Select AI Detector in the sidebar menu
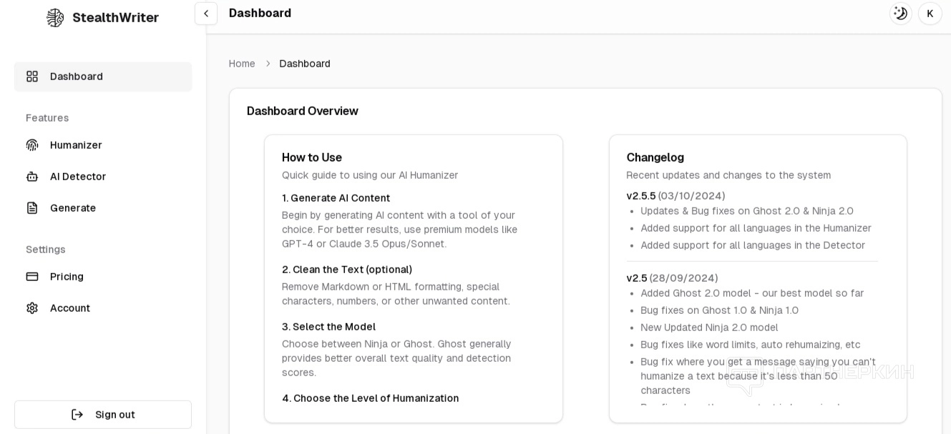Image resolution: width=951 pixels, height=434 pixels. (x=78, y=177)
